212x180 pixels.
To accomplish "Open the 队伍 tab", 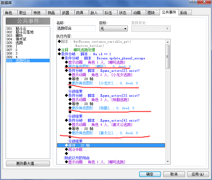I will pos(110,13).
